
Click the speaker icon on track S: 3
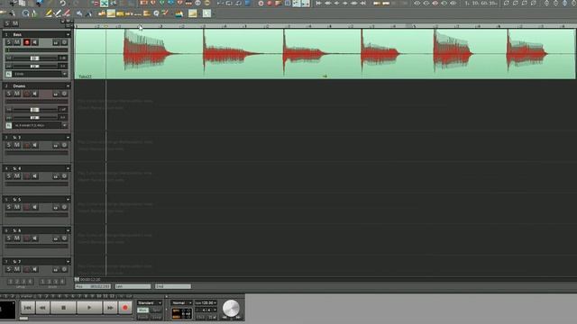tap(35, 145)
